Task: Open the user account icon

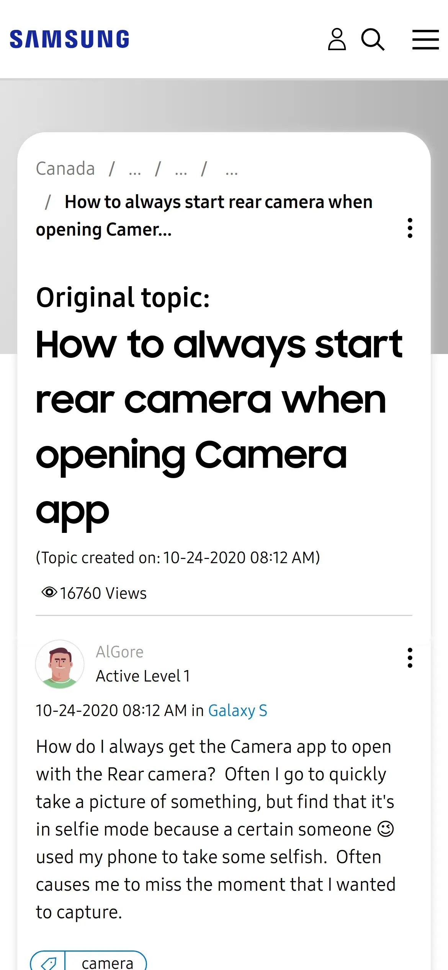Action: coord(337,39)
